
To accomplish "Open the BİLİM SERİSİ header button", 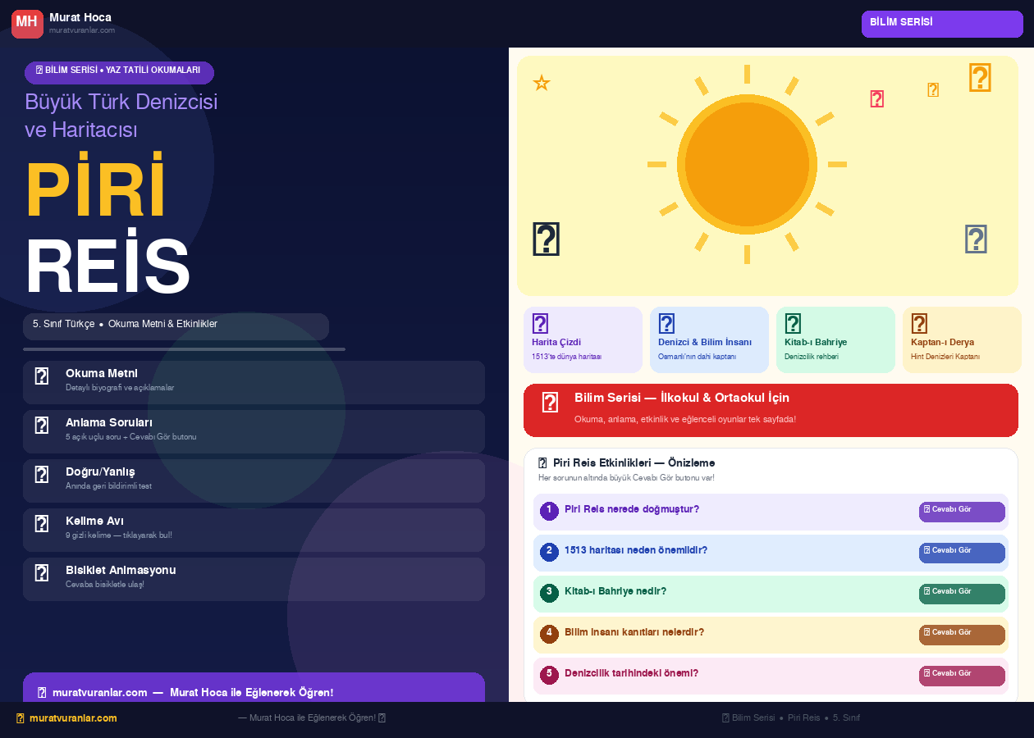I will (942, 24).
